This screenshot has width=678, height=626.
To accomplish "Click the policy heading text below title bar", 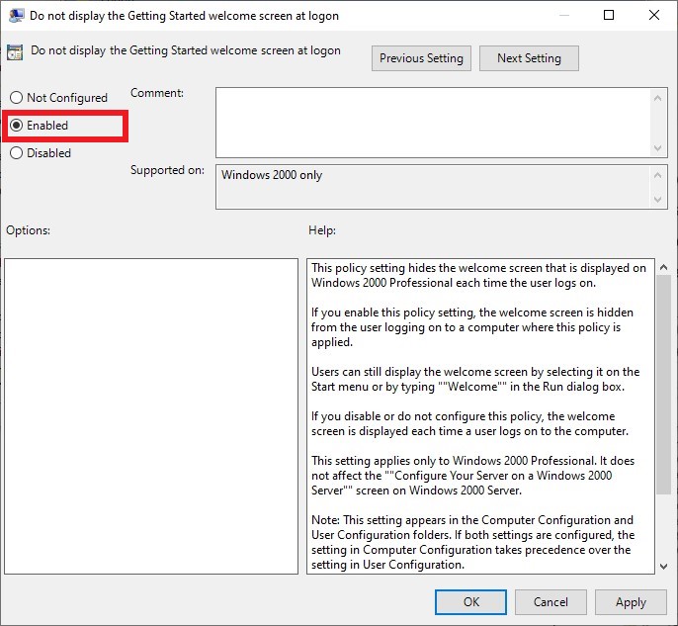I will [186, 50].
